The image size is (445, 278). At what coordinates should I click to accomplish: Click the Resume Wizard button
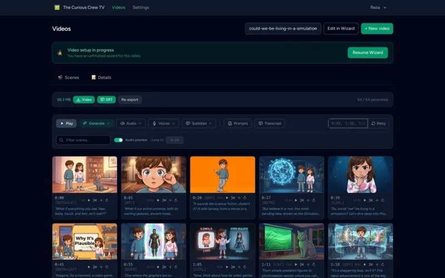click(x=368, y=52)
